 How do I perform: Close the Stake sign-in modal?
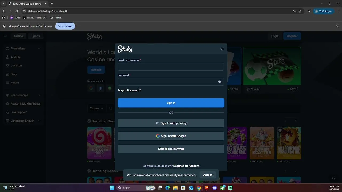tap(222, 49)
